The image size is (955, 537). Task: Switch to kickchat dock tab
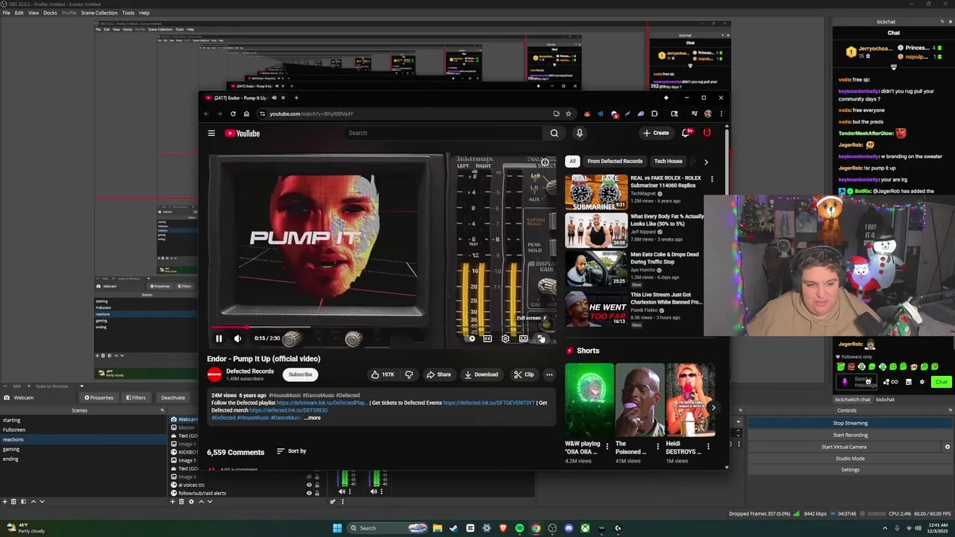click(885, 400)
